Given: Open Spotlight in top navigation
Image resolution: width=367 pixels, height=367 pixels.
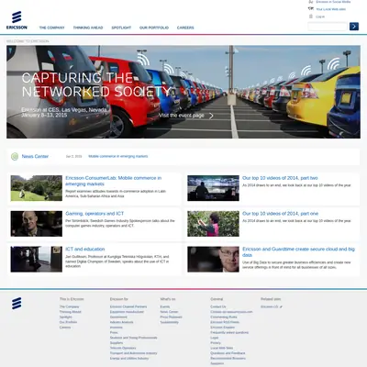Looking at the screenshot, I should 121,28.
